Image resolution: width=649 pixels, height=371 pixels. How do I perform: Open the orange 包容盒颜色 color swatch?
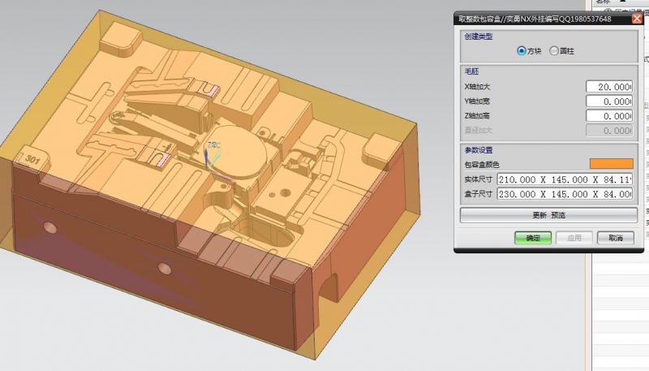point(611,164)
